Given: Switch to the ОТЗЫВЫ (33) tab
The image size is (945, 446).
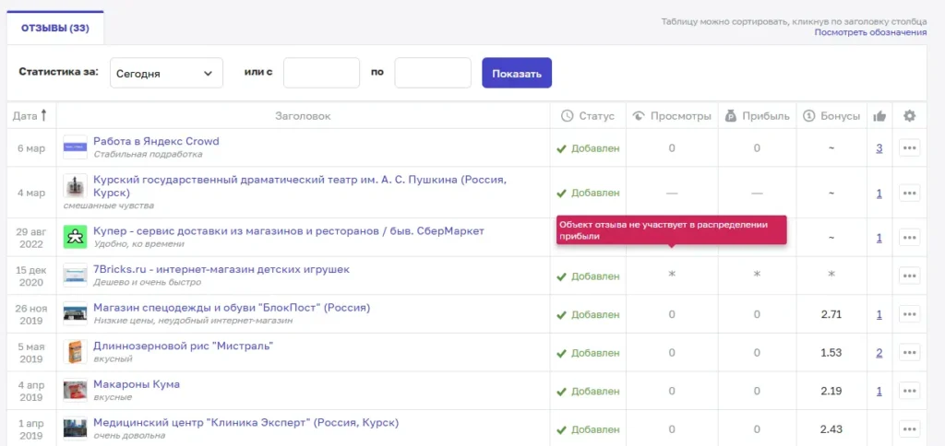Looking at the screenshot, I should pyautogui.click(x=54, y=29).
